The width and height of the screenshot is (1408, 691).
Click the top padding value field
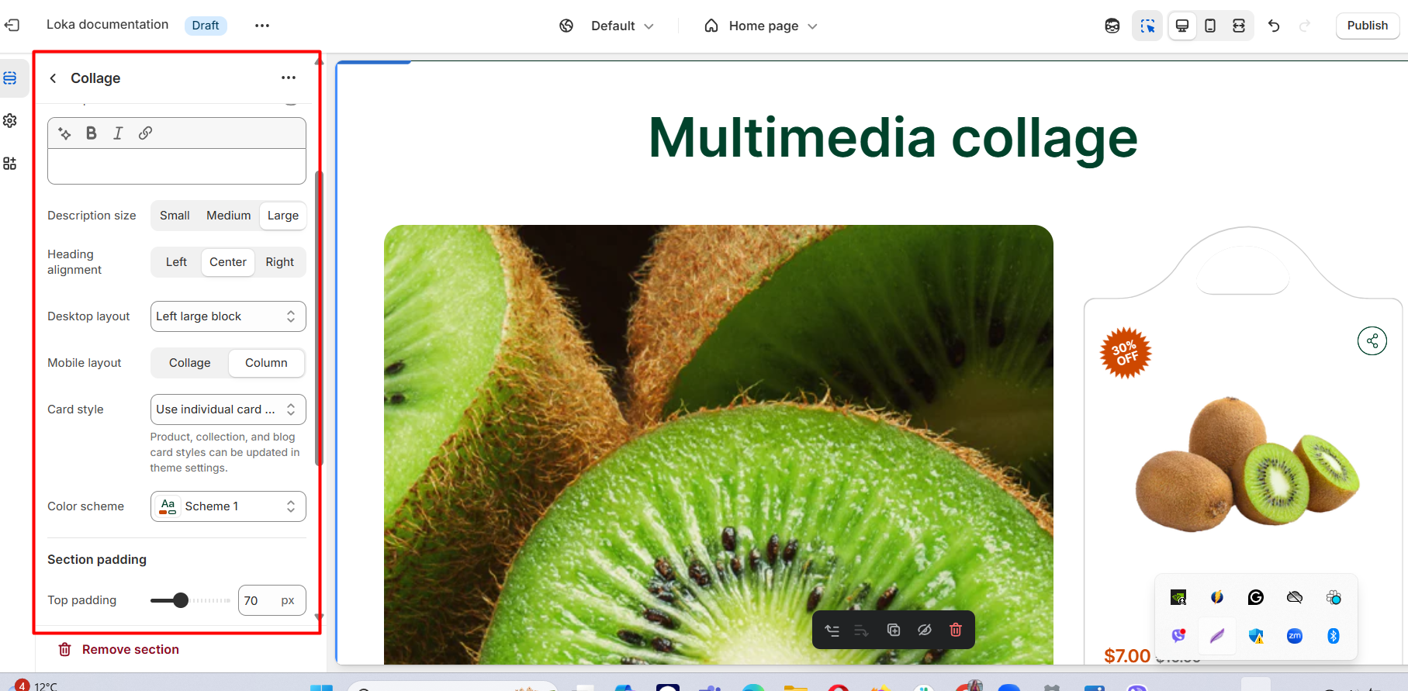tap(272, 600)
